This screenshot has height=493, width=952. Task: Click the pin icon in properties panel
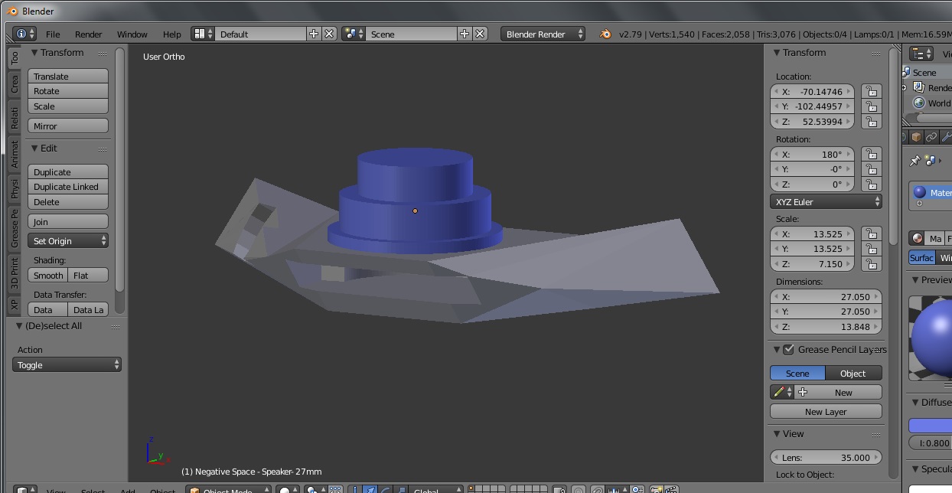point(914,161)
